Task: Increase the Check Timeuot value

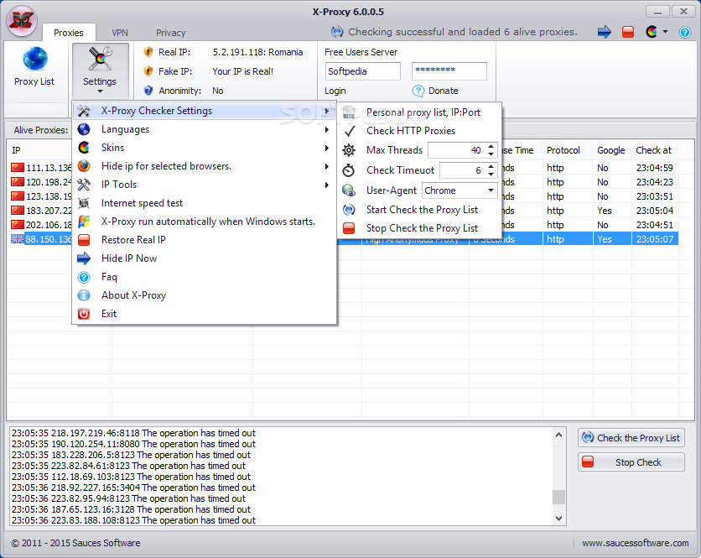Action: coord(491,166)
